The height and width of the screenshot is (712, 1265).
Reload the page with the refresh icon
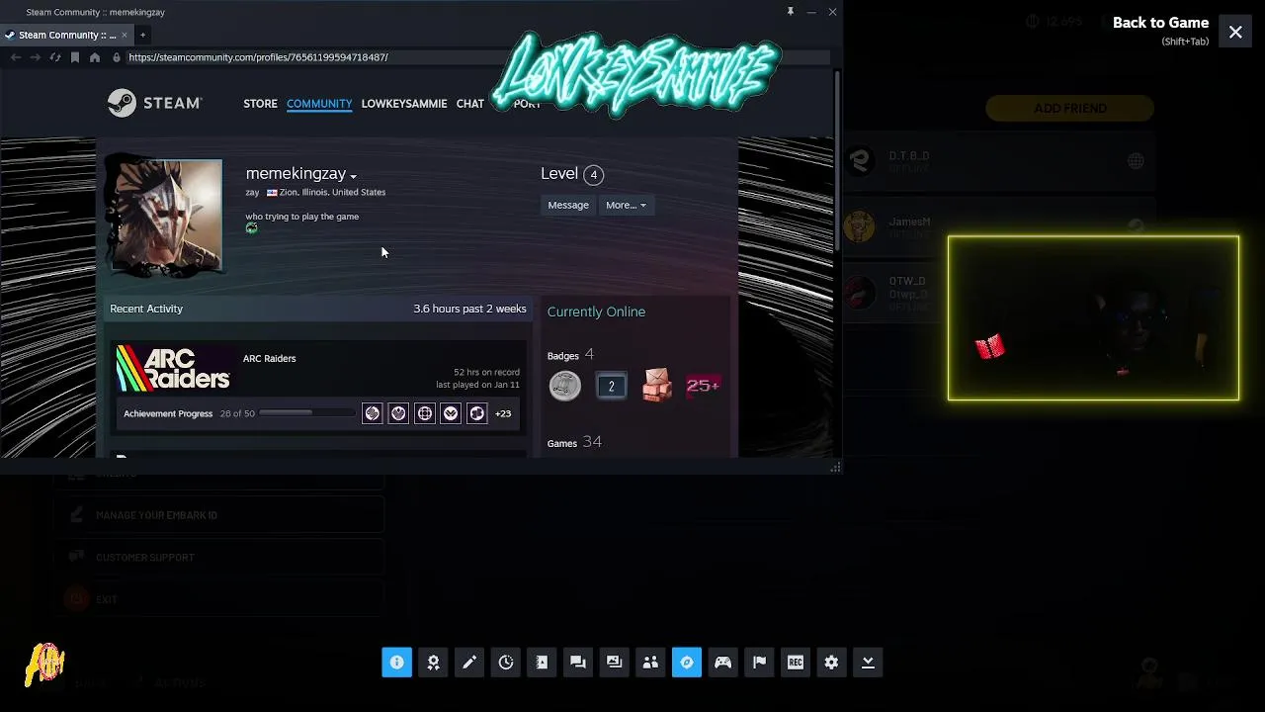[55, 57]
